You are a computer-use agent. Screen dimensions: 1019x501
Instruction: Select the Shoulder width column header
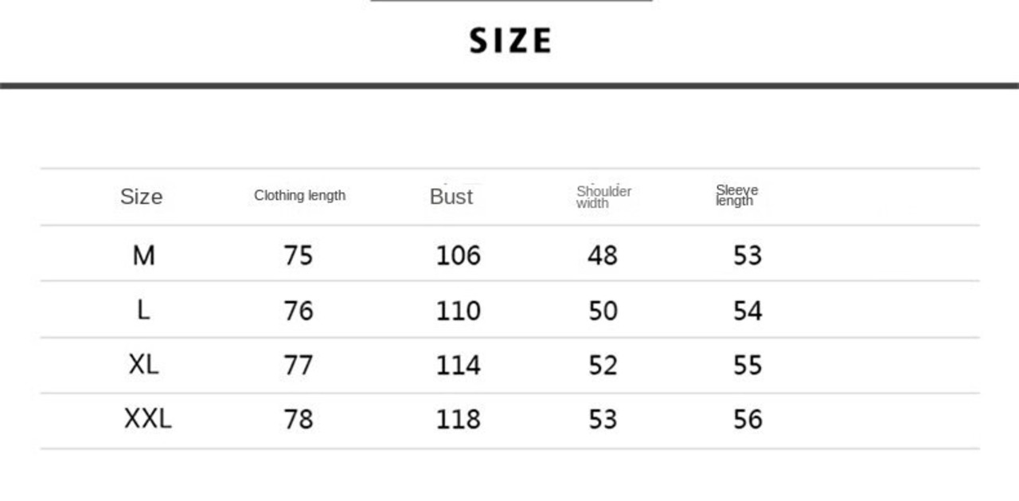(x=603, y=197)
